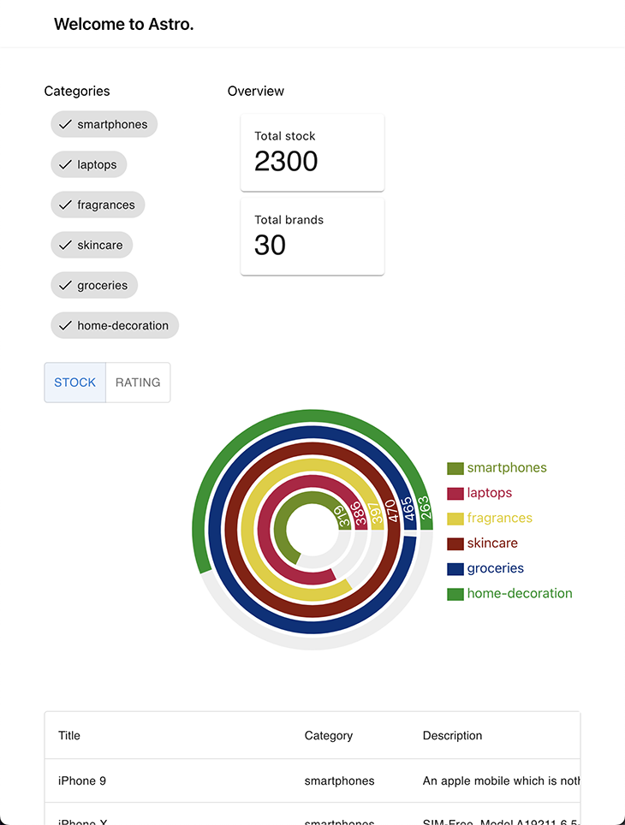Click the fragrances legend color swatch
The height and width of the screenshot is (825, 625).
(455, 518)
